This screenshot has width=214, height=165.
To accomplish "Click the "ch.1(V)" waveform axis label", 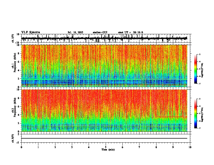I will 13,38.
